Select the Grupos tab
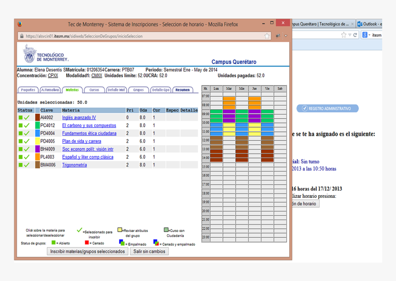396x281 pixels. (x=138, y=90)
